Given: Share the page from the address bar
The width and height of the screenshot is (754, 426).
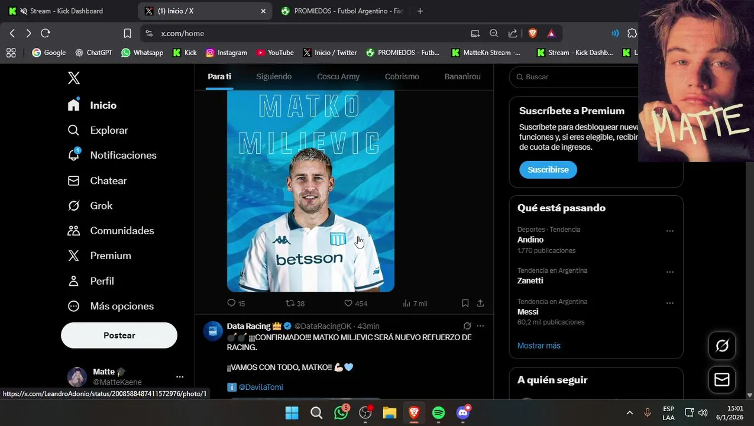Looking at the screenshot, I should (x=513, y=33).
